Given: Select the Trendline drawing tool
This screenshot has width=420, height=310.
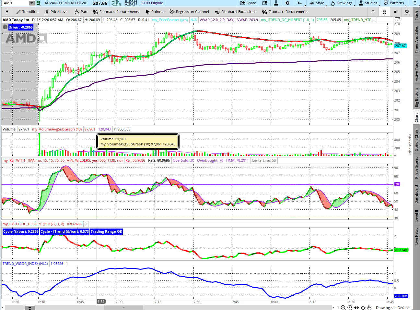Looking at the screenshot, I should click(x=27, y=12).
